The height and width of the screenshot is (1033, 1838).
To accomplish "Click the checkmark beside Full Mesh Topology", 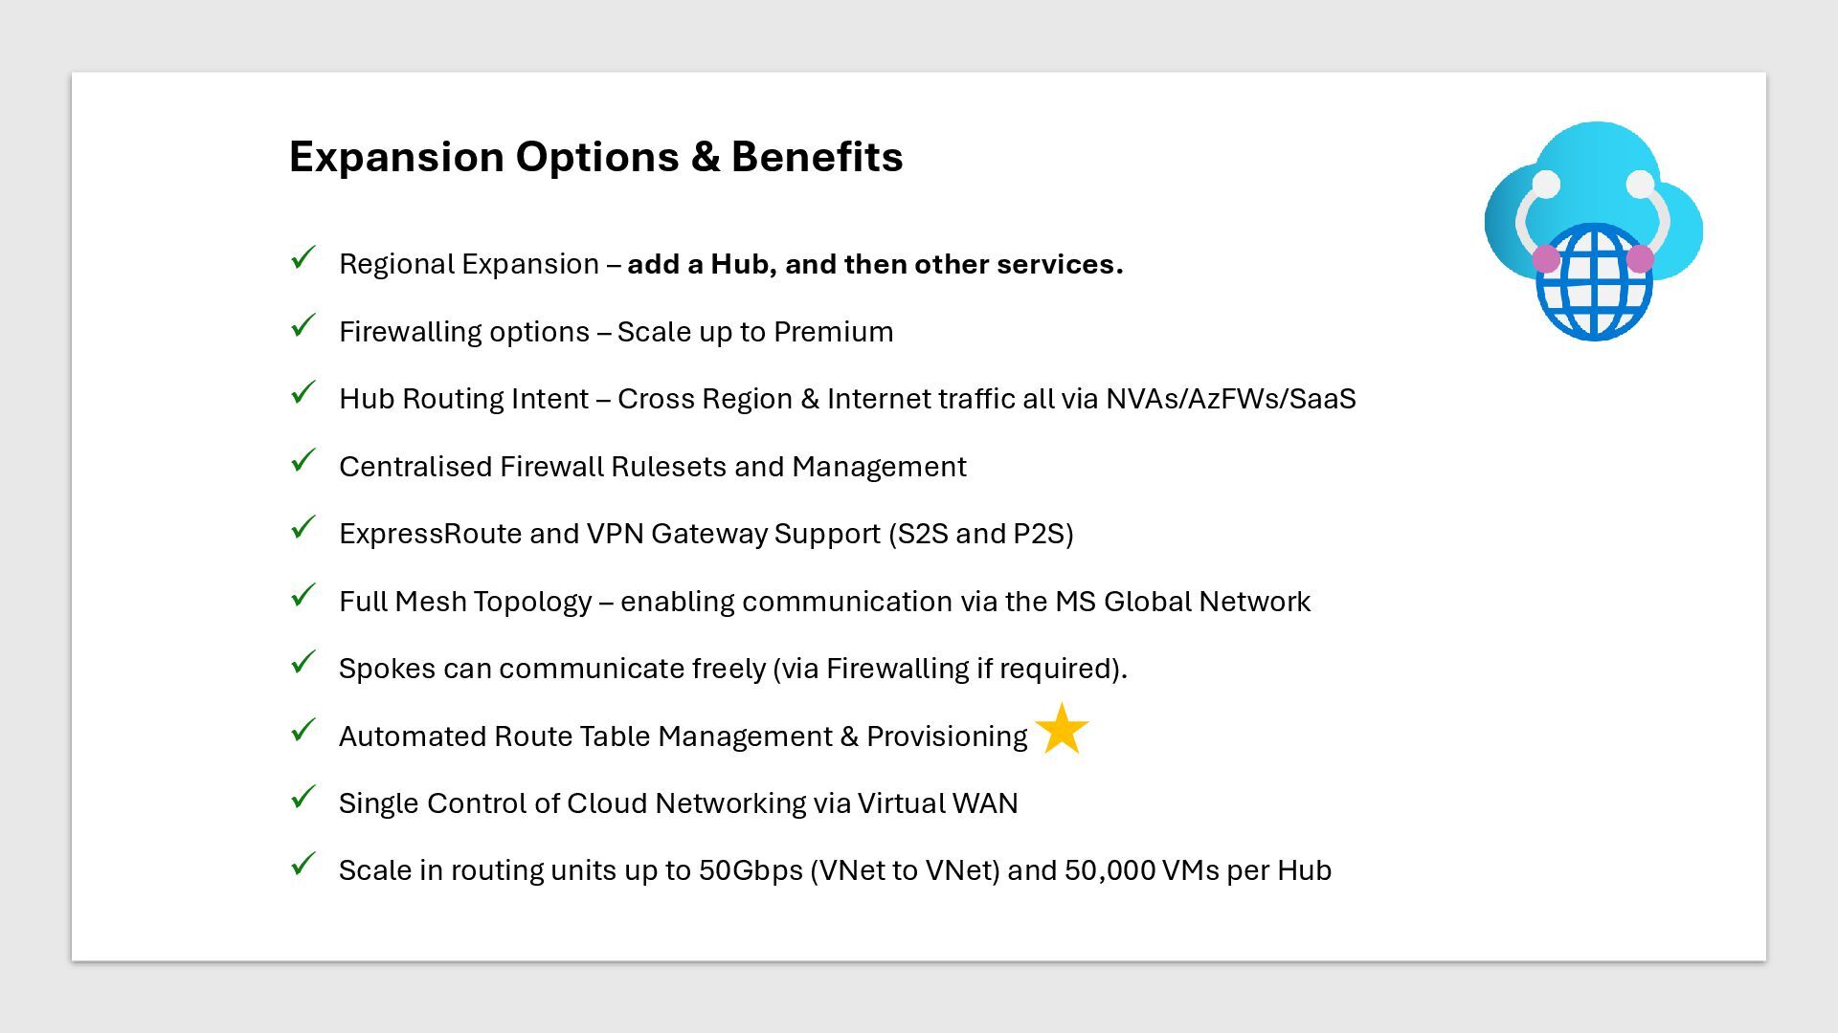I will [303, 595].
